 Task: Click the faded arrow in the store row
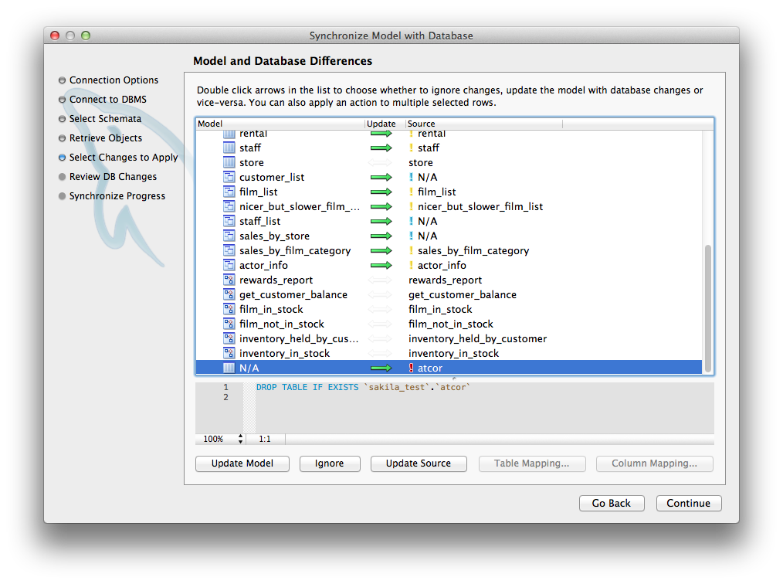[x=381, y=163]
